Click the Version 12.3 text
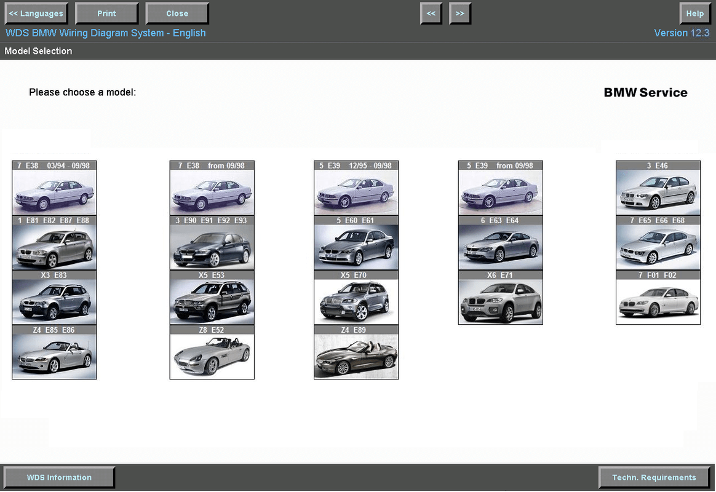 (x=682, y=33)
